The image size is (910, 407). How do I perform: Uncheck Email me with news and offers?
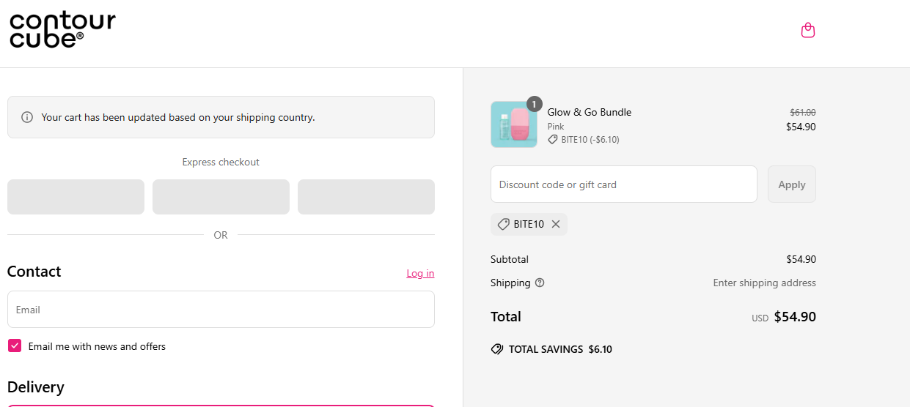coord(15,346)
